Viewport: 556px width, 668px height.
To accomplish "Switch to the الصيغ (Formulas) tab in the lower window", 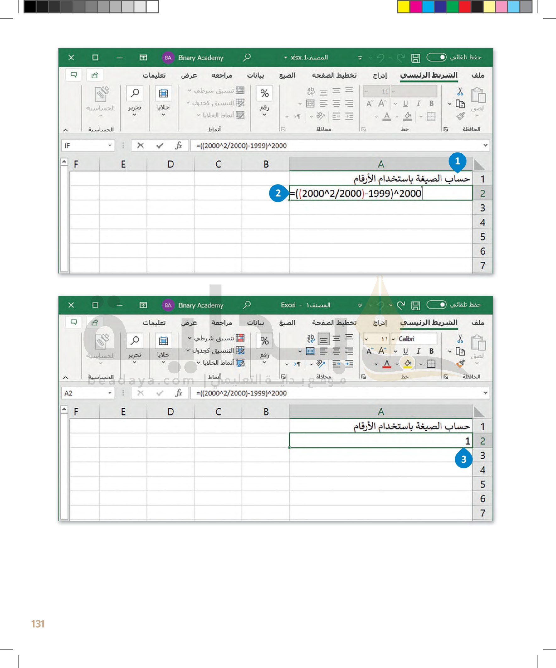I will click(287, 323).
